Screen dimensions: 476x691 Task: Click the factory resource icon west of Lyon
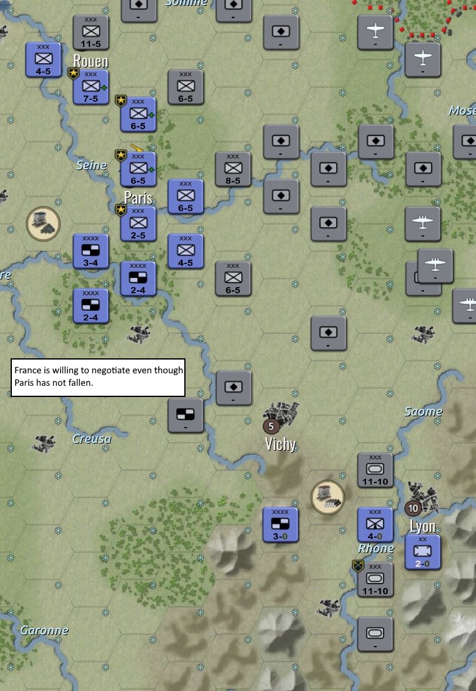coord(328,497)
